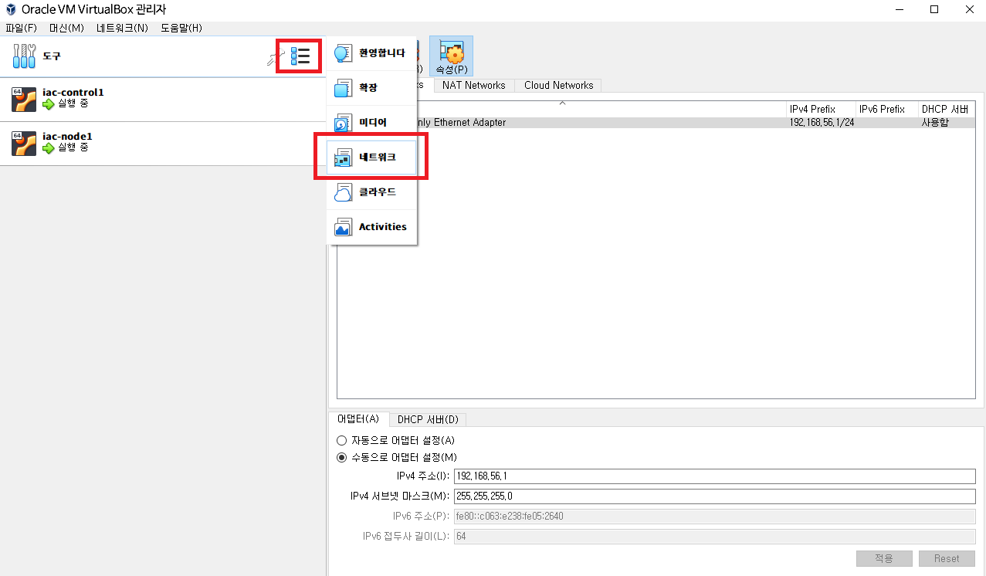Open the 머신(M) menu
986x576 pixels.
click(66, 28)
